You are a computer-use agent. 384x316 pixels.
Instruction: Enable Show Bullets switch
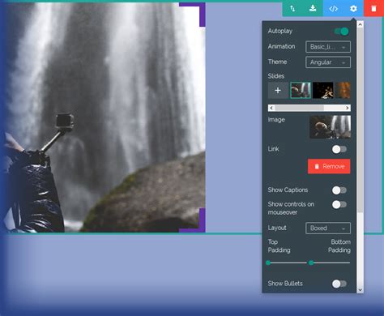point(339,284)
